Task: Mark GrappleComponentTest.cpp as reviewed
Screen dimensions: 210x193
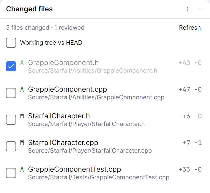Action: [11, 173]
